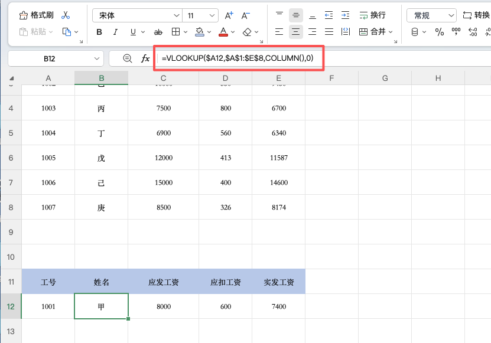The image size is (491, 343).
Task: Select justify alignment
Action: (329, 32)
